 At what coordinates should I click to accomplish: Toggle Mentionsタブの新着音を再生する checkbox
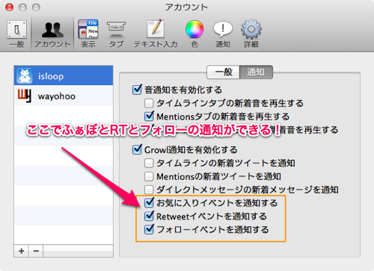[149, 116]
